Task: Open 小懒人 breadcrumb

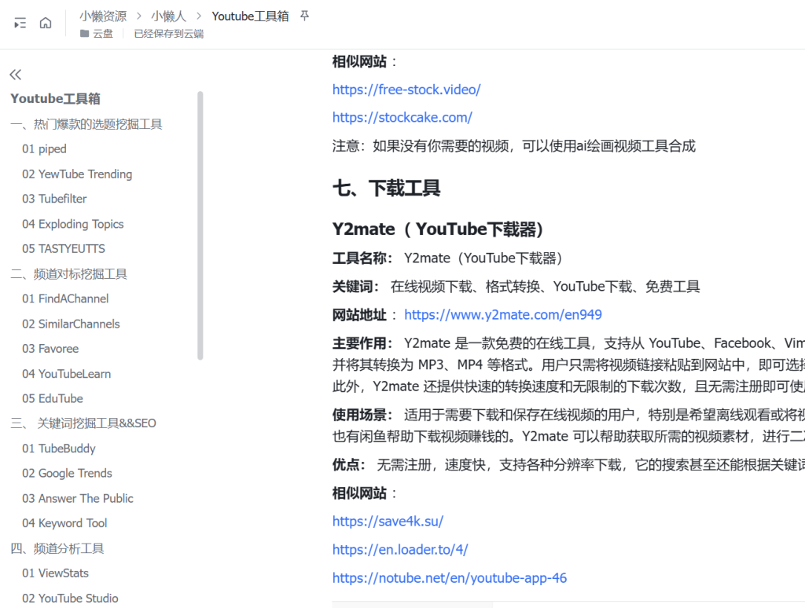Action: tap(168, 16)
